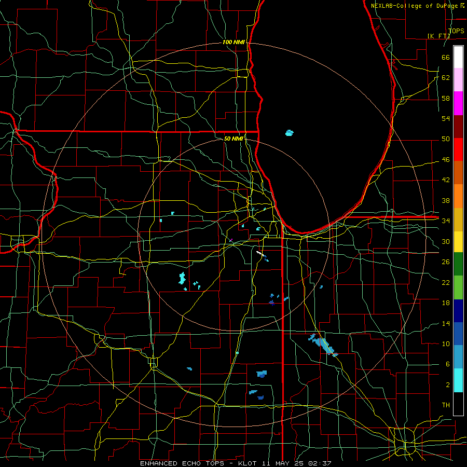Click the legend value "26"

446,262
